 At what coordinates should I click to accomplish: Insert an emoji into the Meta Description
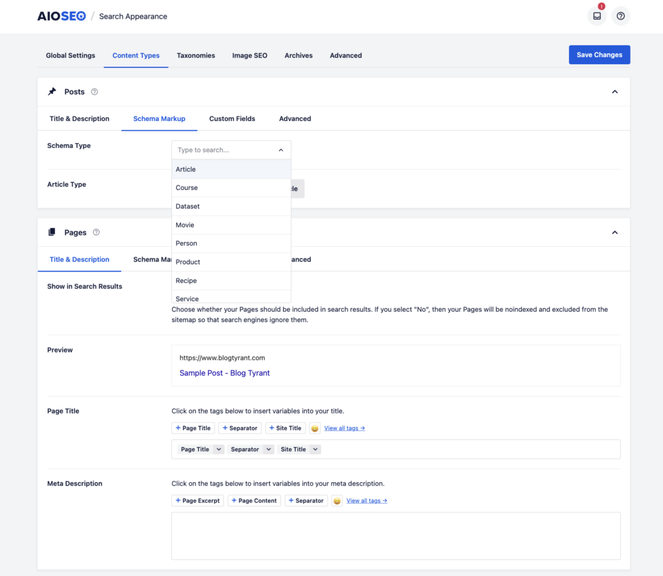click(337, 500)
